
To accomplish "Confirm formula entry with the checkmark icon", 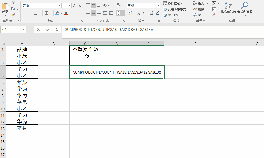I will (48, 30).
